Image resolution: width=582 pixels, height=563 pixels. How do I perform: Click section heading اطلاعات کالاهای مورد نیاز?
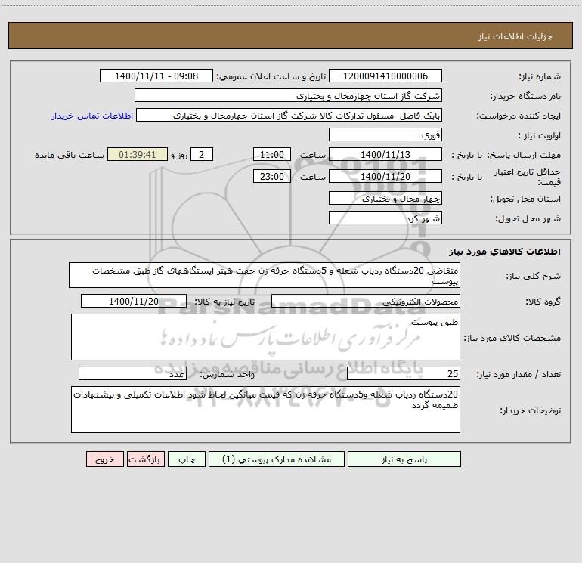click(x=505, y=252)
